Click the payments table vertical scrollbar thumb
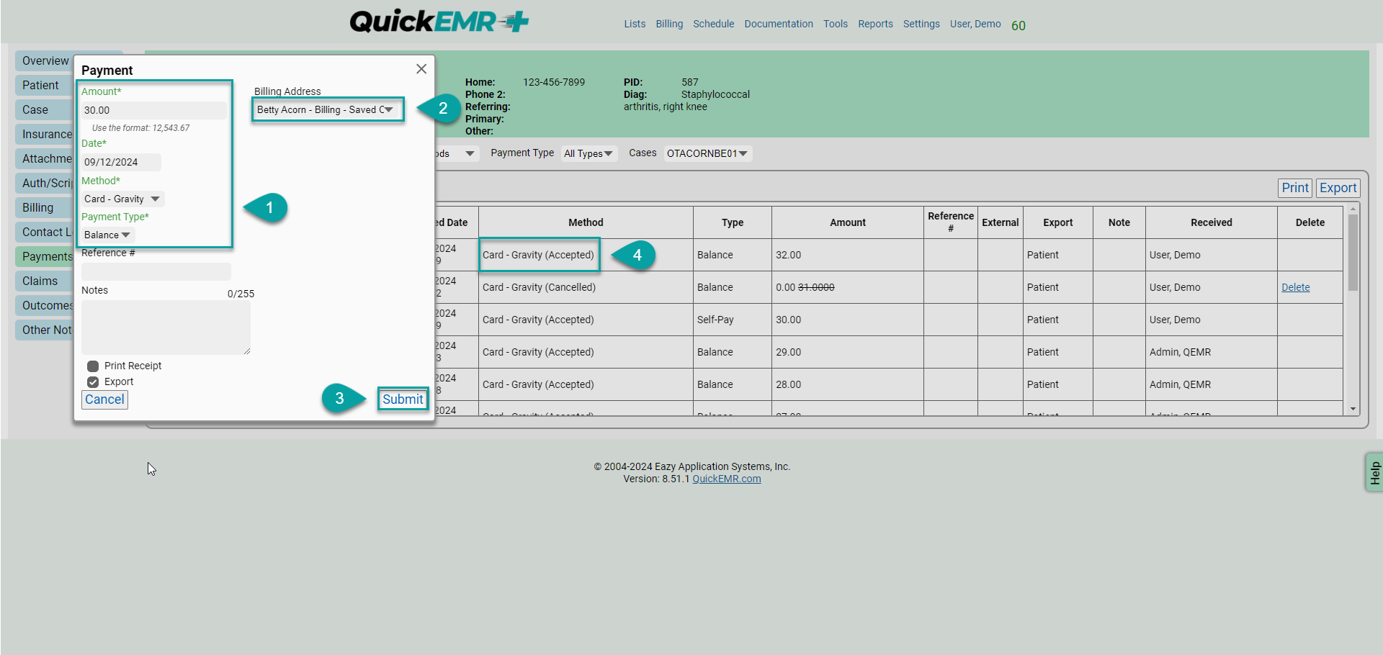This screenshot has width=1383, height=655. 1353,252
